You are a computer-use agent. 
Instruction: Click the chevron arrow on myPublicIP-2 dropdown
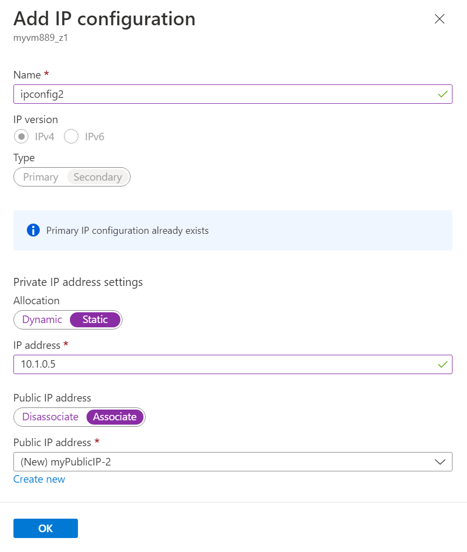coord(440,462)
